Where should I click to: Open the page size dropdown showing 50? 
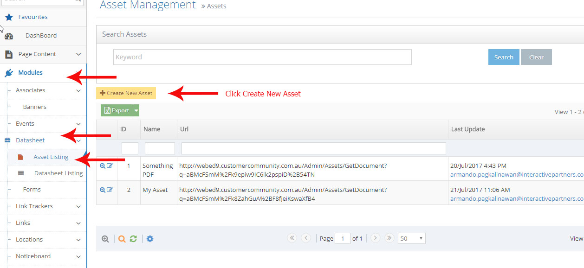pyautogui.click(x=411, y=238)
